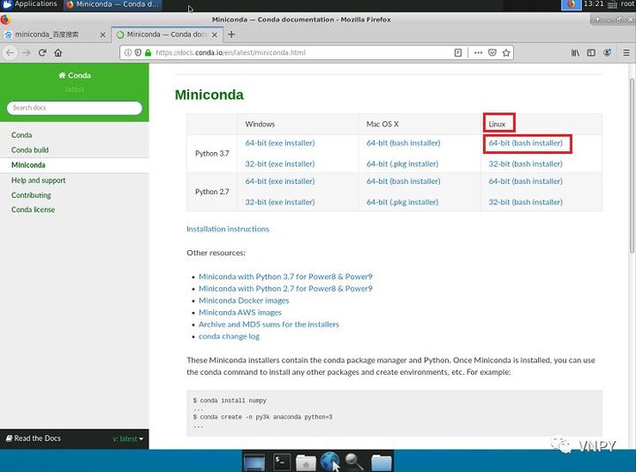The image size is (636, 472).
Task: Open a new tab with plus button
Action: coord(231,34)
